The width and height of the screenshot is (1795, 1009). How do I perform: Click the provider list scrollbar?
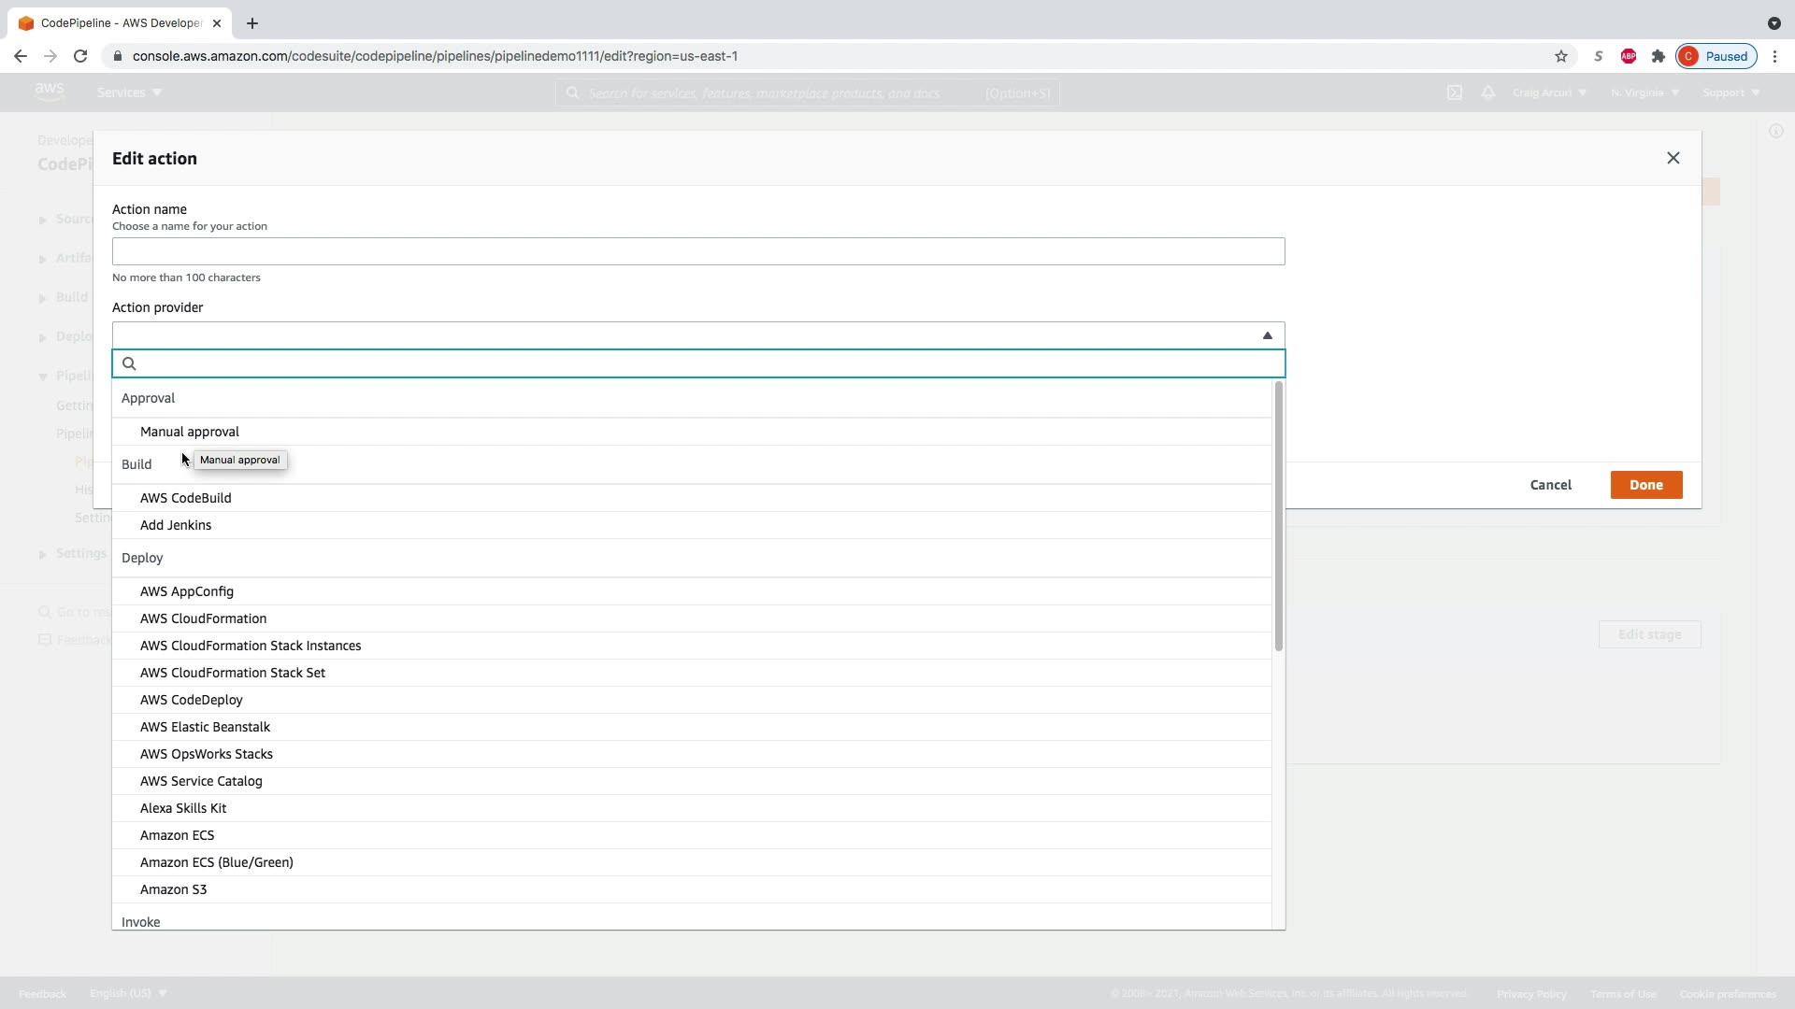click(1278, 516)
